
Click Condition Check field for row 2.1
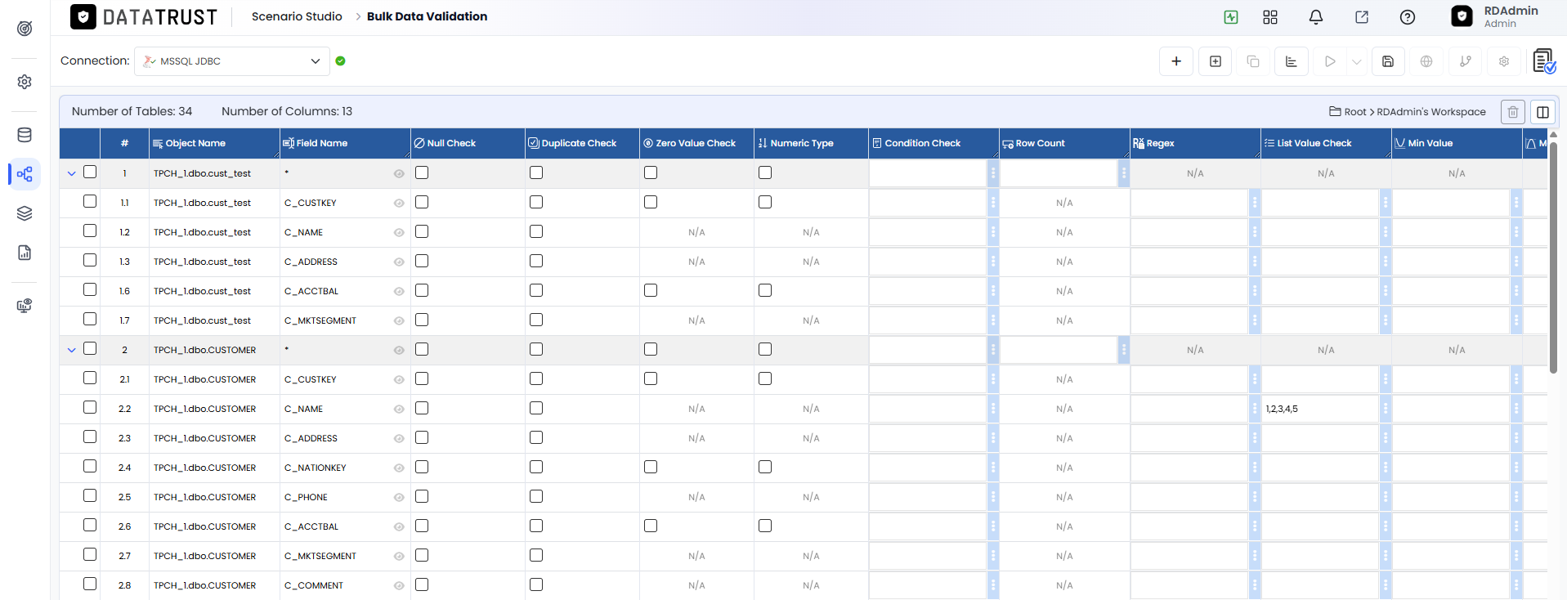click(x=928, y=379)
